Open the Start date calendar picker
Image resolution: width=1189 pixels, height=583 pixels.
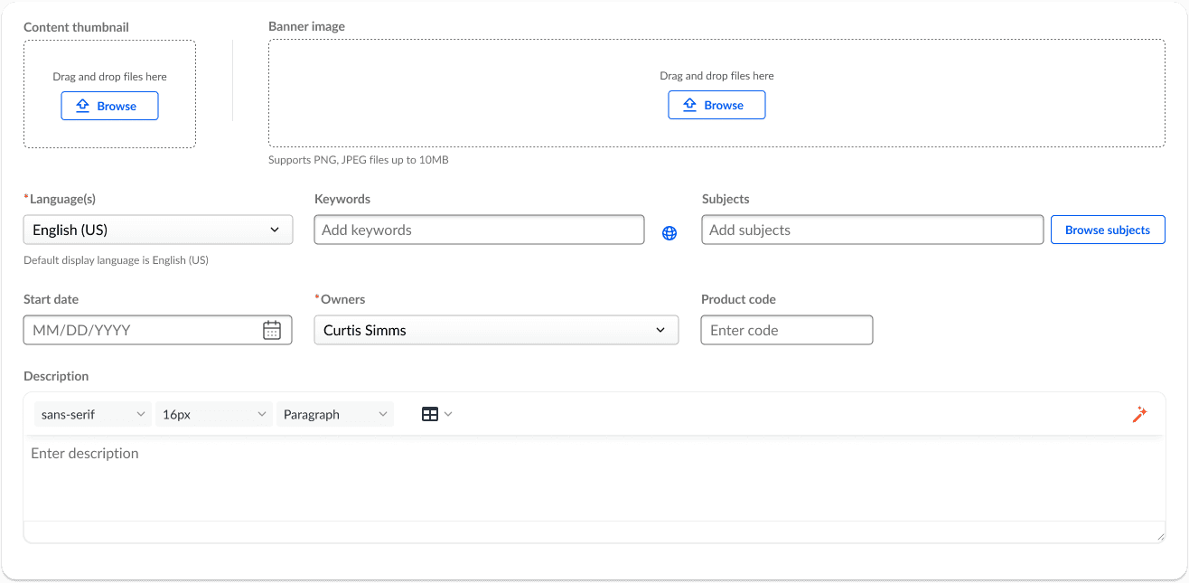(x=272, y=330)
